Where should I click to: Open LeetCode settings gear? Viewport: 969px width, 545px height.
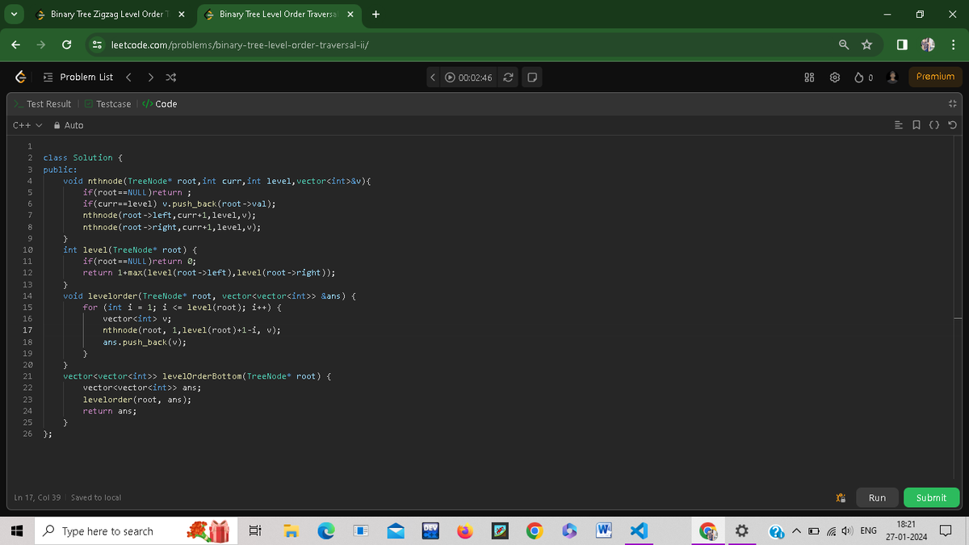click(835, 78)
